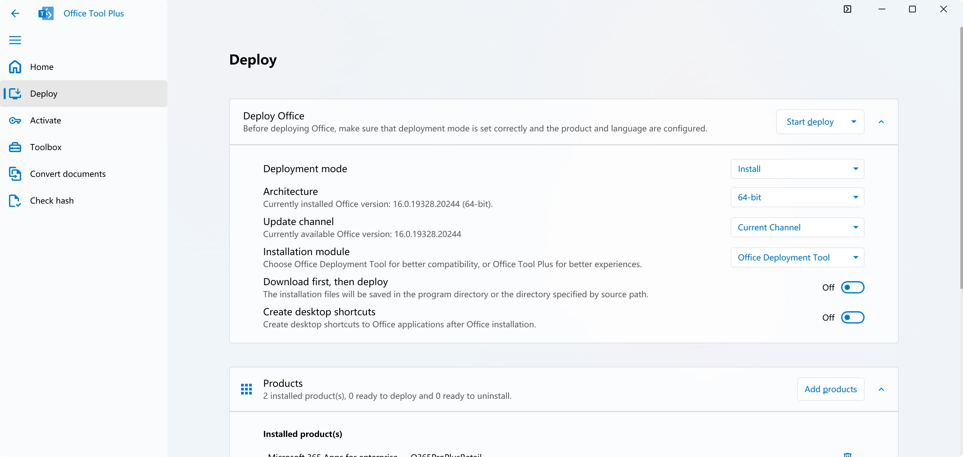
Task: Go back using the arrow button
Action: (15, 13)
